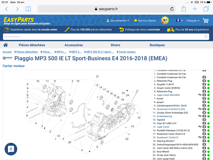
Task: Open Roulement 15x42x13 part link
Action: (168, 137)
